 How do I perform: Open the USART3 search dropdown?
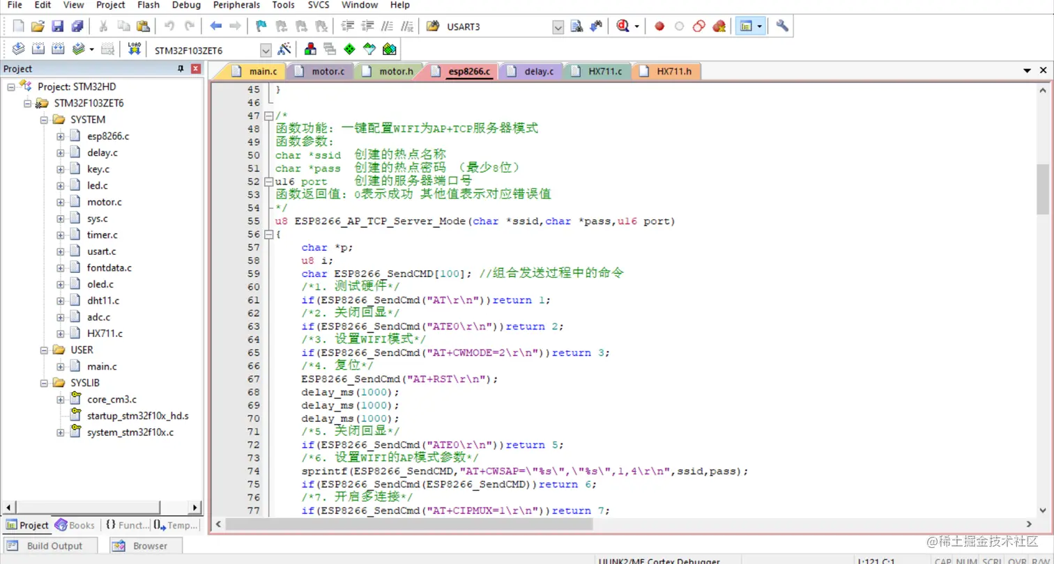tap(558, 27)
